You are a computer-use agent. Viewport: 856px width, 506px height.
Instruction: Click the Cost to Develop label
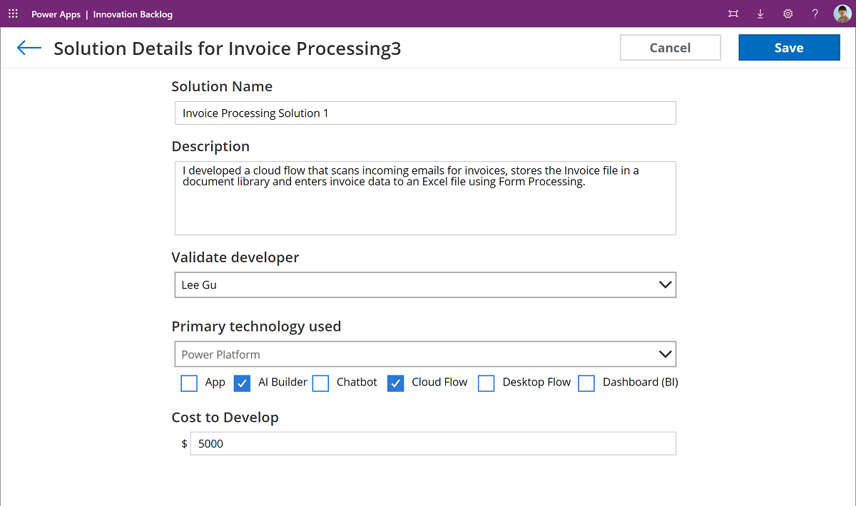tap(225, 417)
